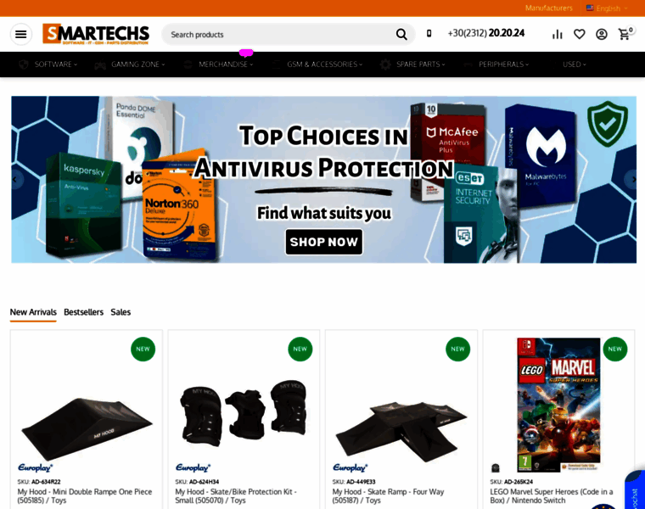Open the Manufacturers link

(548, 8)
